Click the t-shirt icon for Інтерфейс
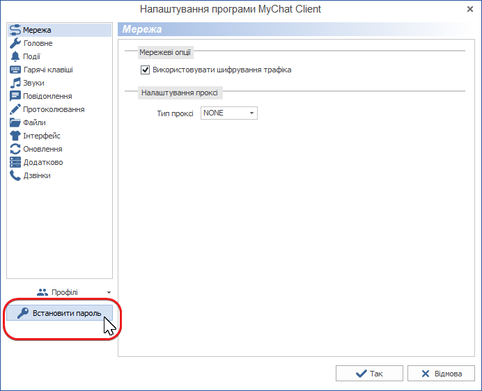Image resolution: width=482 pixels, height=391 pixels. pos(15,136)
